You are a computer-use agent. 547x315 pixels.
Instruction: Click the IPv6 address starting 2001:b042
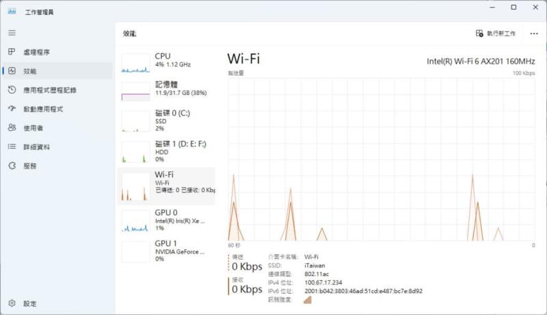(363, 291)
